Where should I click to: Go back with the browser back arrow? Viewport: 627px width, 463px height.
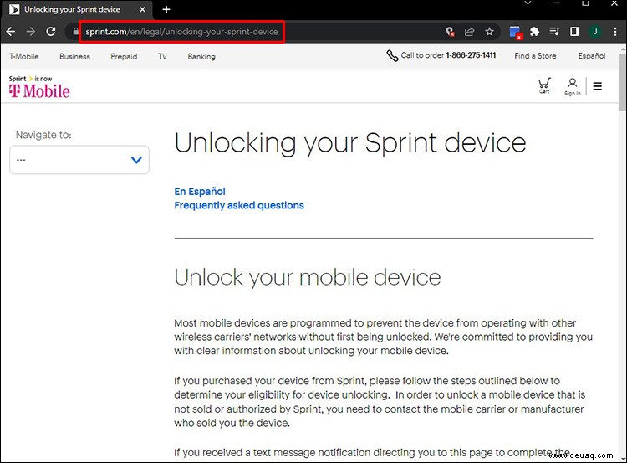(x=11, y=32)
